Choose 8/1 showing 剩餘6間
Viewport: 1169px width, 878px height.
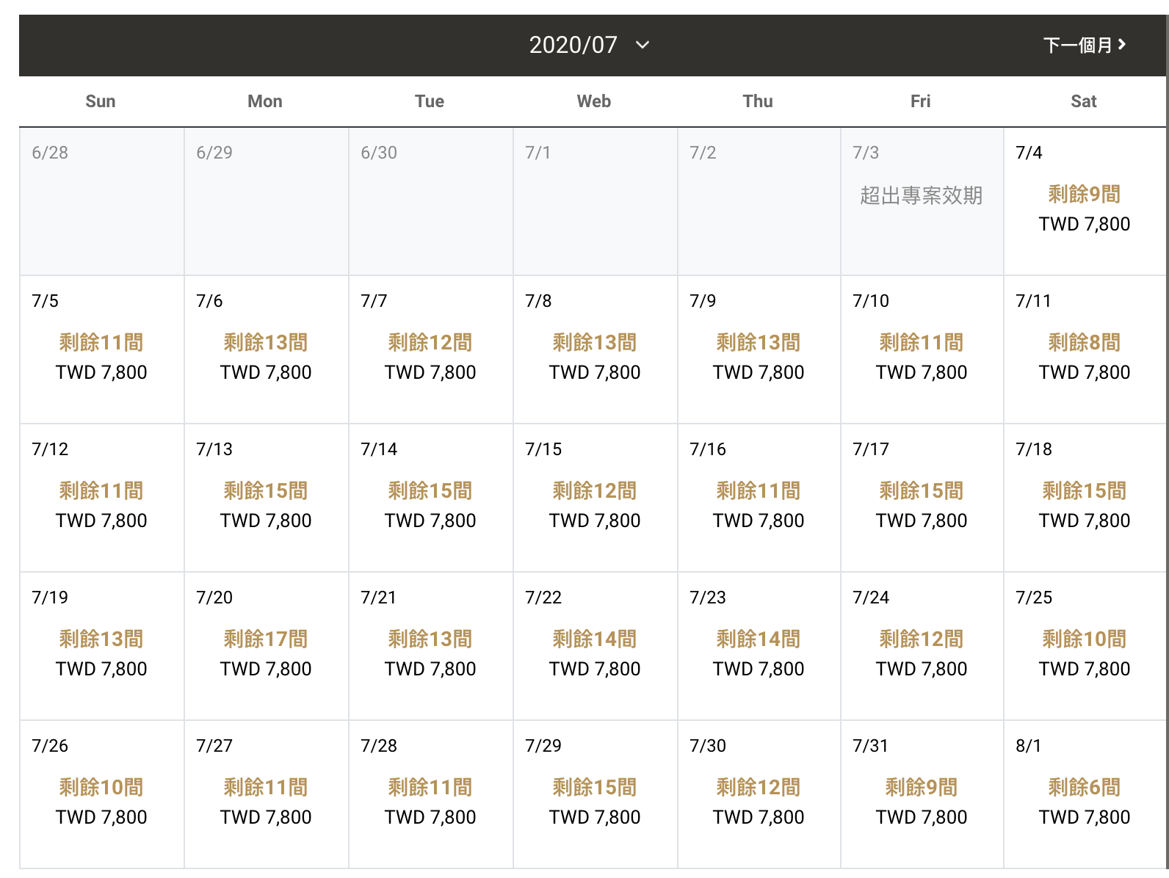(x=1085, y=795)
